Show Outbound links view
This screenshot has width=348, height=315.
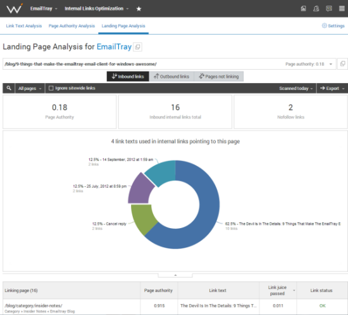[x=171, y=76]
